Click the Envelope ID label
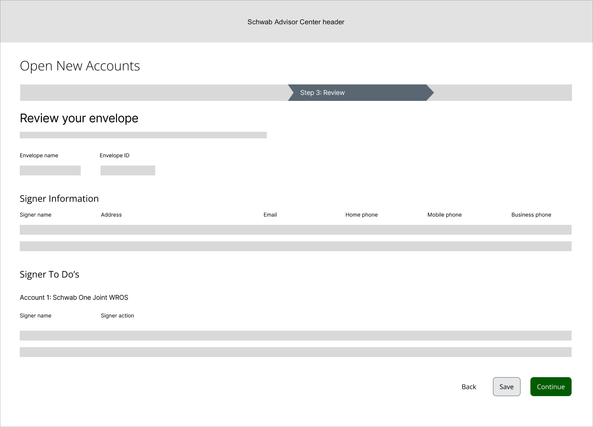The height and width of the screenshot is (427, 593). click(114, 155)
